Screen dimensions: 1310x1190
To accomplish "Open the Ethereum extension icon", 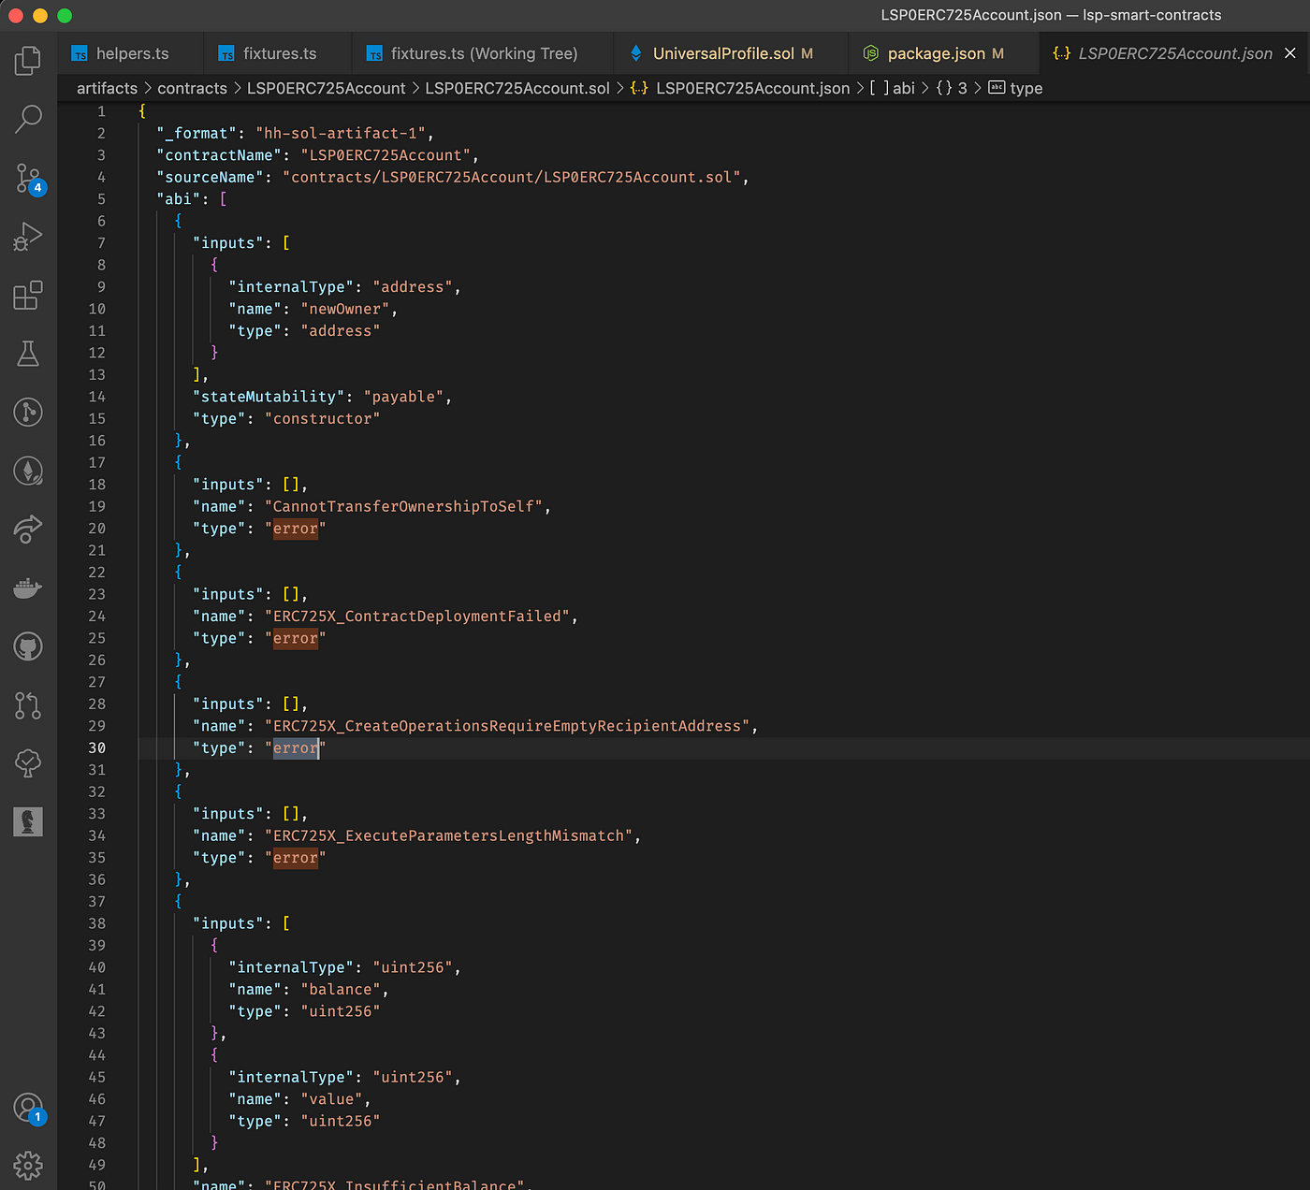I will coord(28,471).
